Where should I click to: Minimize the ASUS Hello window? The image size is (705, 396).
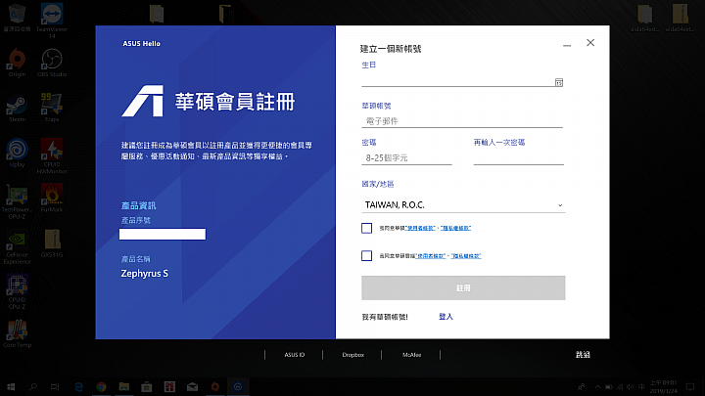(567, 45)
